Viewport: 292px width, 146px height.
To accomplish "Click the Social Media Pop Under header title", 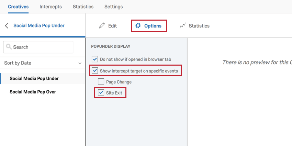I will (x=39, y=25).
